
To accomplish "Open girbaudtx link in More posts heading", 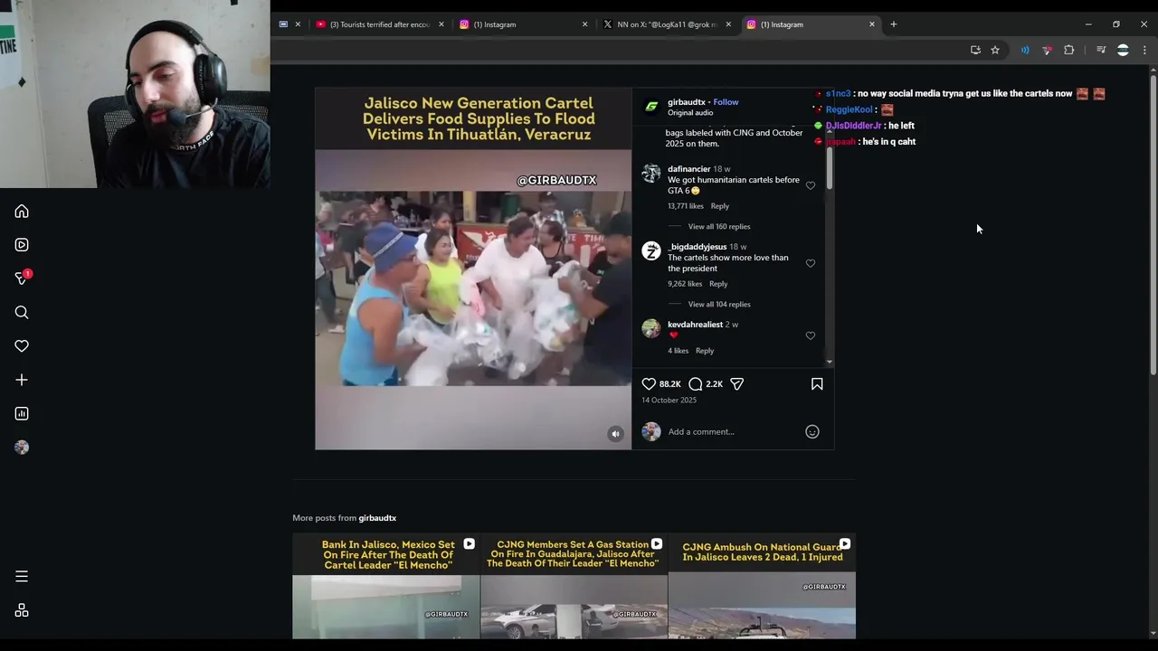I will [x=377, y=518].
